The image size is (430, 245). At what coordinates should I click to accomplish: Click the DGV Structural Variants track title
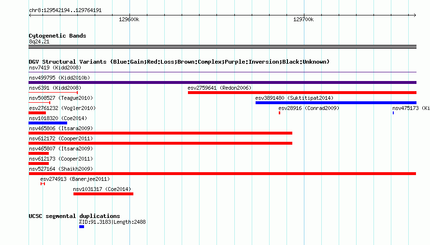pos(179,62)
